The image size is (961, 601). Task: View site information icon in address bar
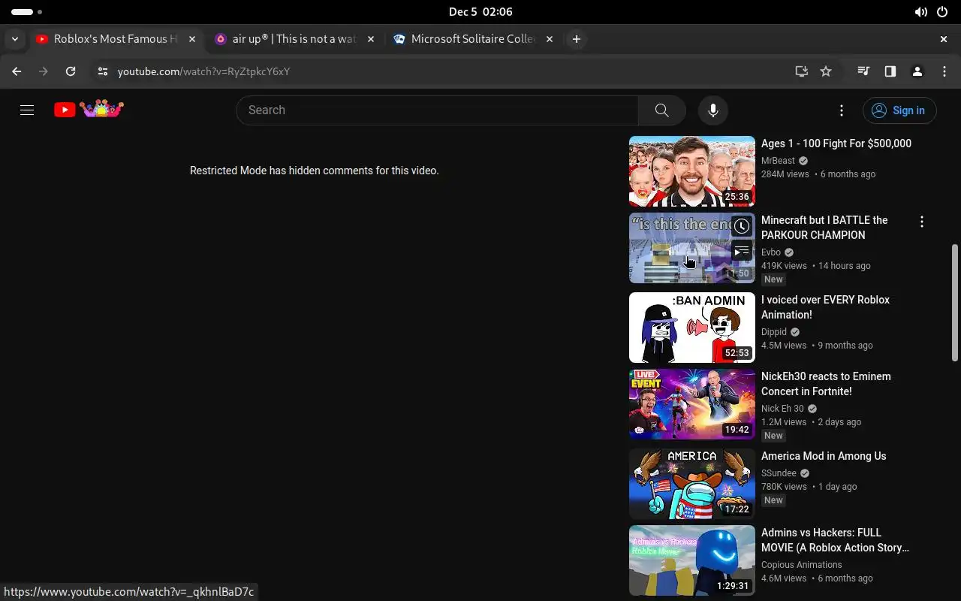pos(103,71)
